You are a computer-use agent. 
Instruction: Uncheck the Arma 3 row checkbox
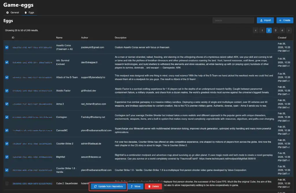7,104
